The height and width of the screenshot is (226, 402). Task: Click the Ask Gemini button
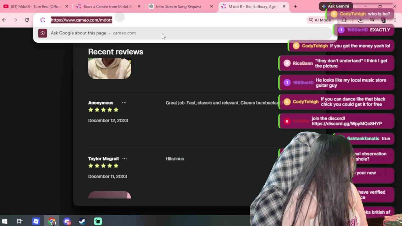(335, 6)
